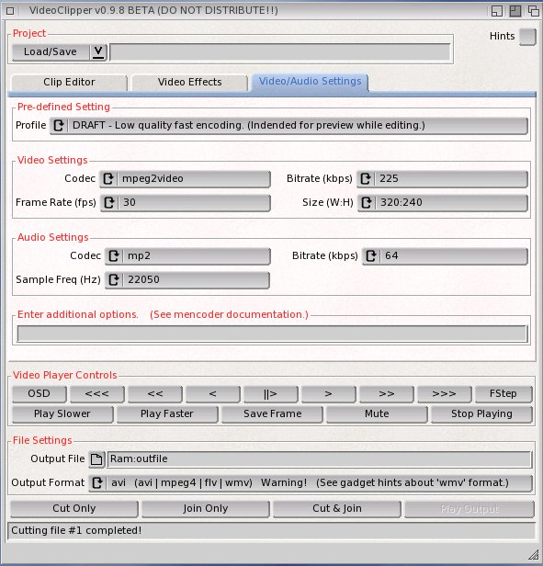543x566 pixels.
Task: Click the additional mencoder options field
Action: [272, 334]
